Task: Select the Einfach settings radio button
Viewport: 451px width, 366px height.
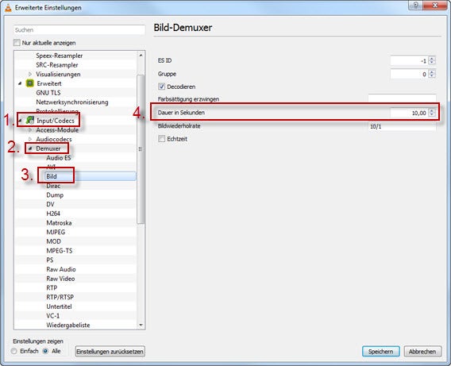Action: 13,351
